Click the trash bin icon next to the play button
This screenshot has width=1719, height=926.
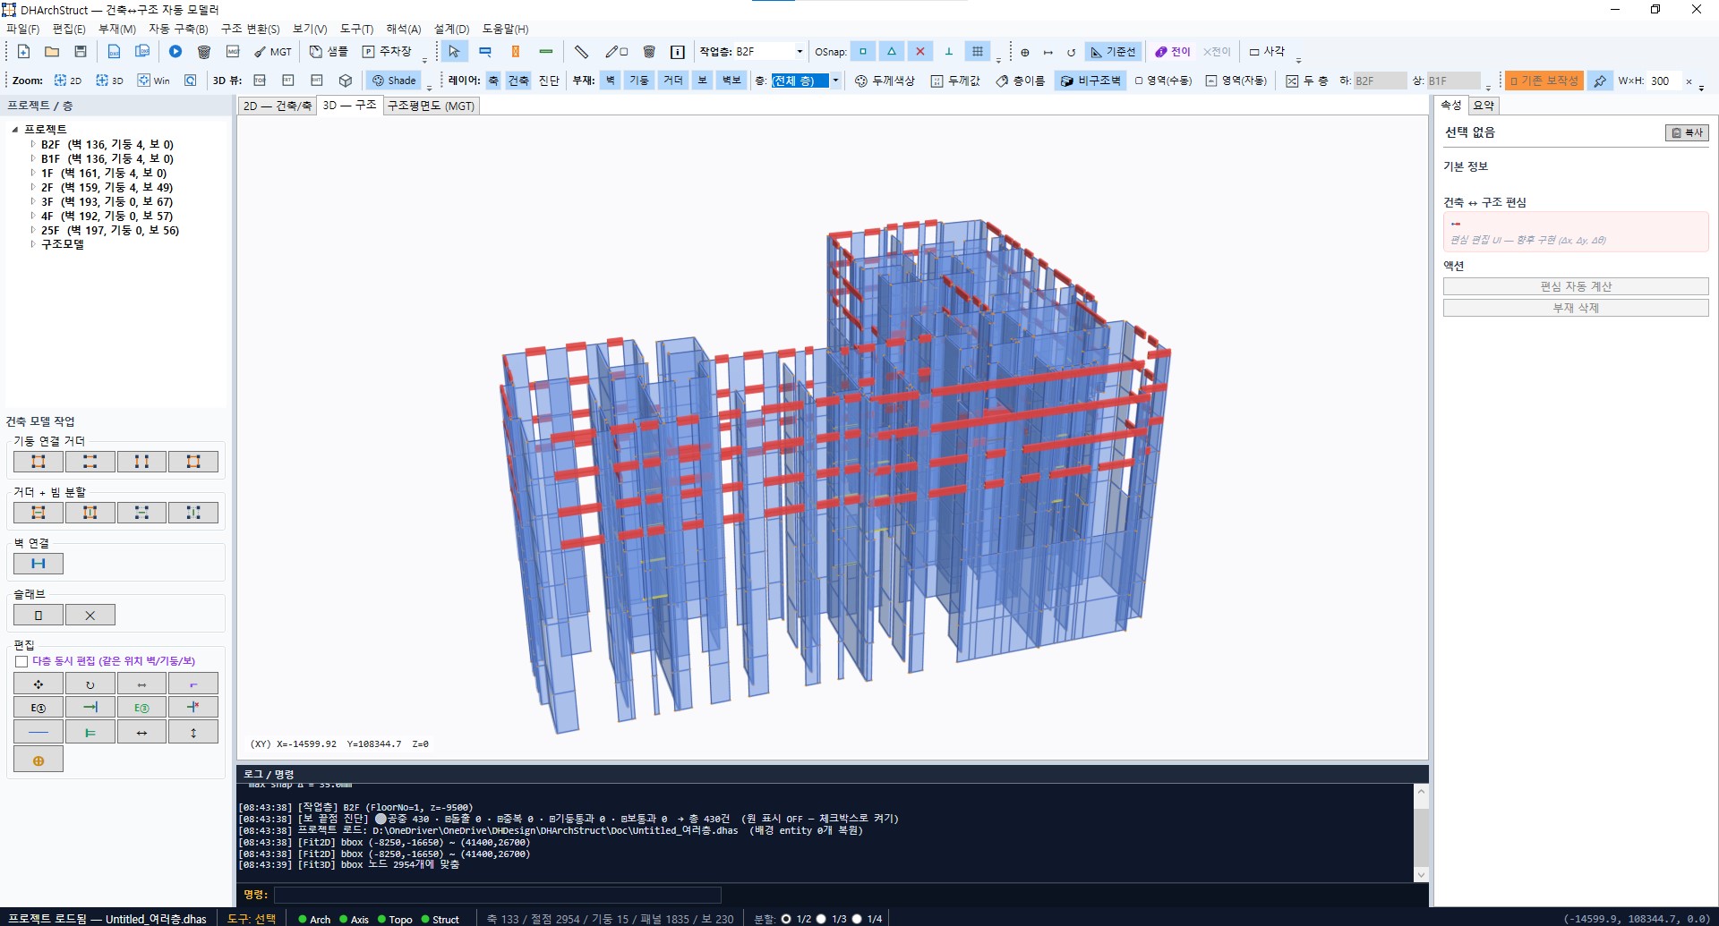[204, 52]
